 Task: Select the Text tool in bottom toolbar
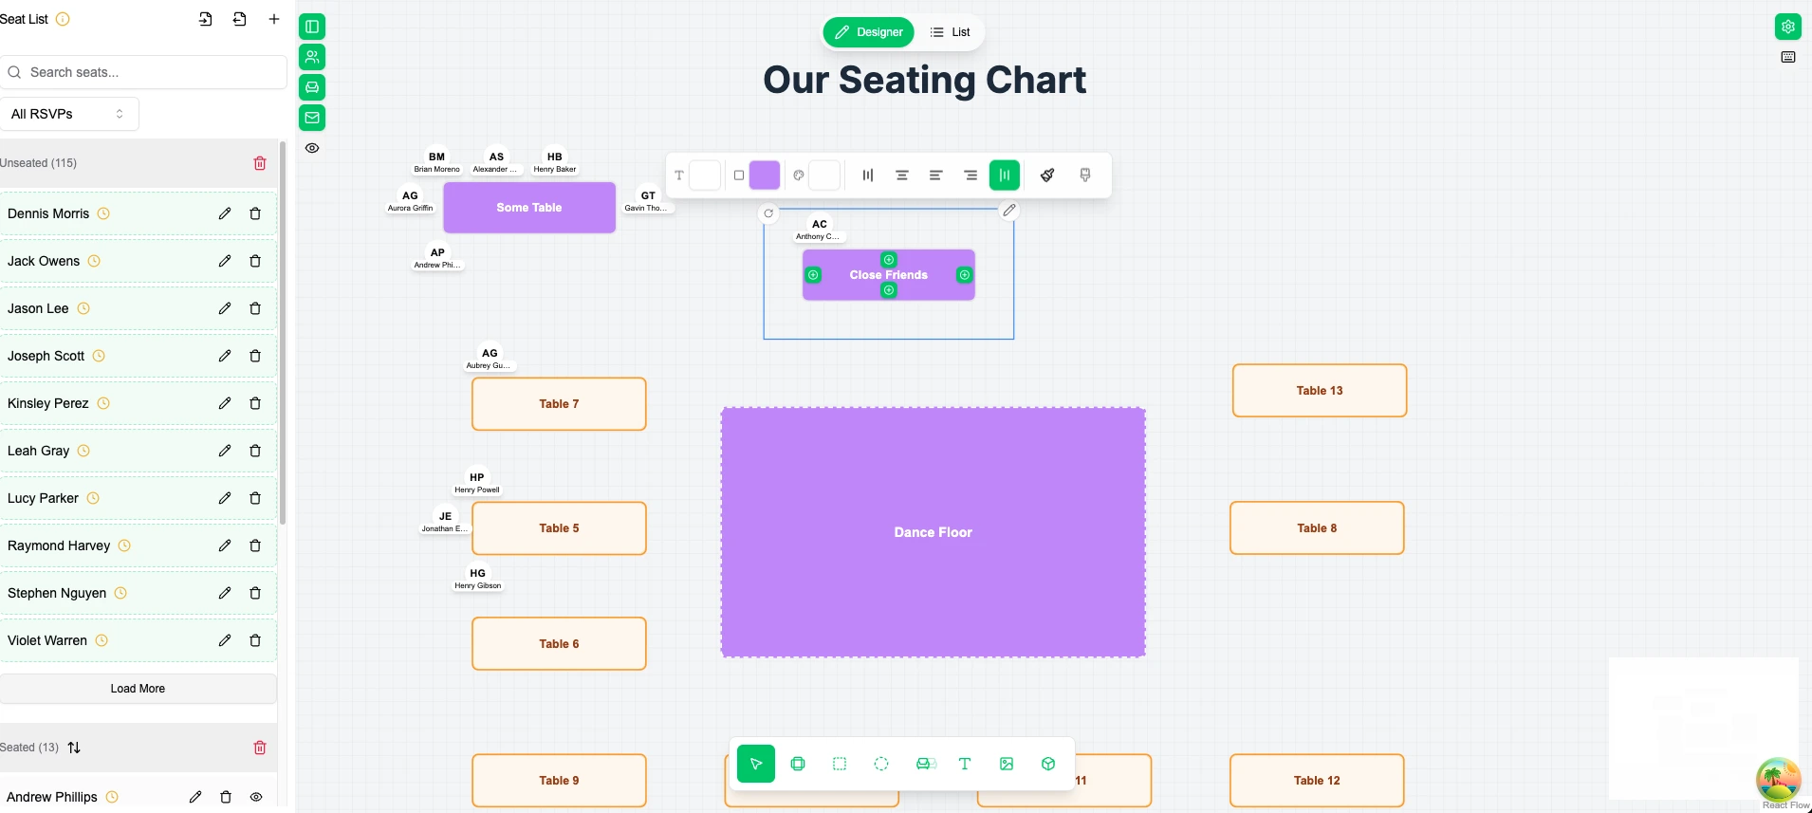coord(966,764)
